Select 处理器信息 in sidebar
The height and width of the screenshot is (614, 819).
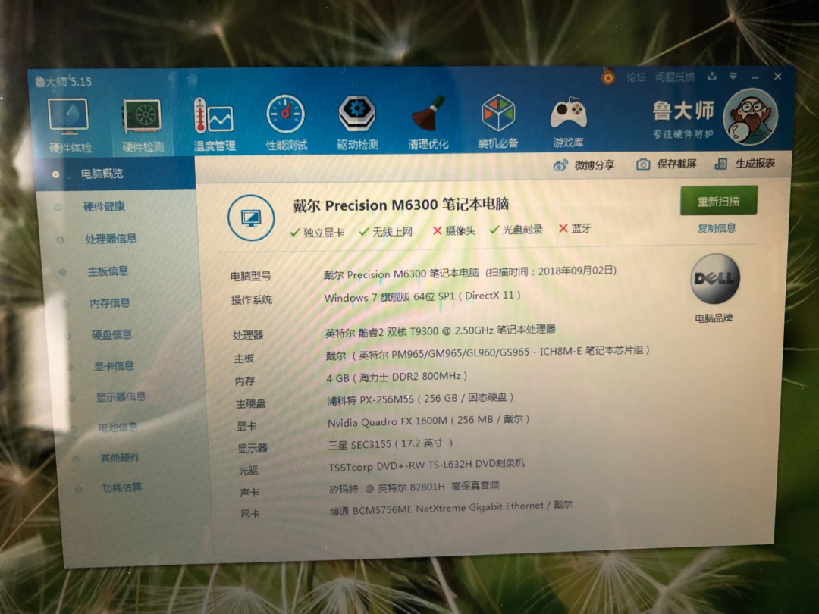(111, 239)
